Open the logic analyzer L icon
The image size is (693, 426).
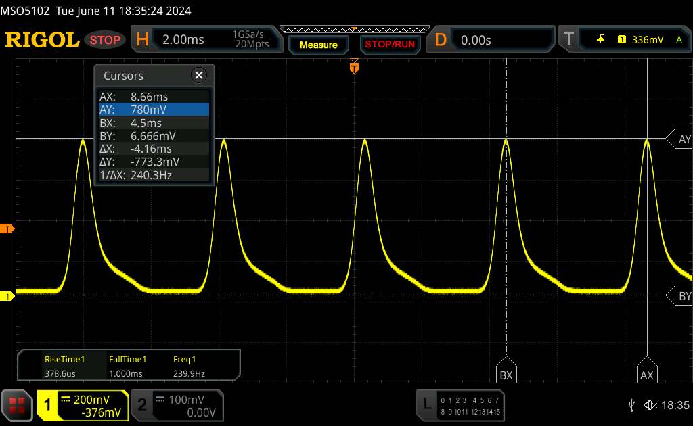pos(426,404)
